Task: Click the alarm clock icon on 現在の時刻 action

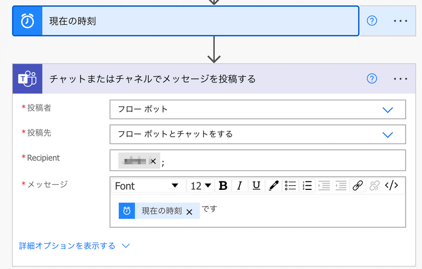Action: coord(27,21)
